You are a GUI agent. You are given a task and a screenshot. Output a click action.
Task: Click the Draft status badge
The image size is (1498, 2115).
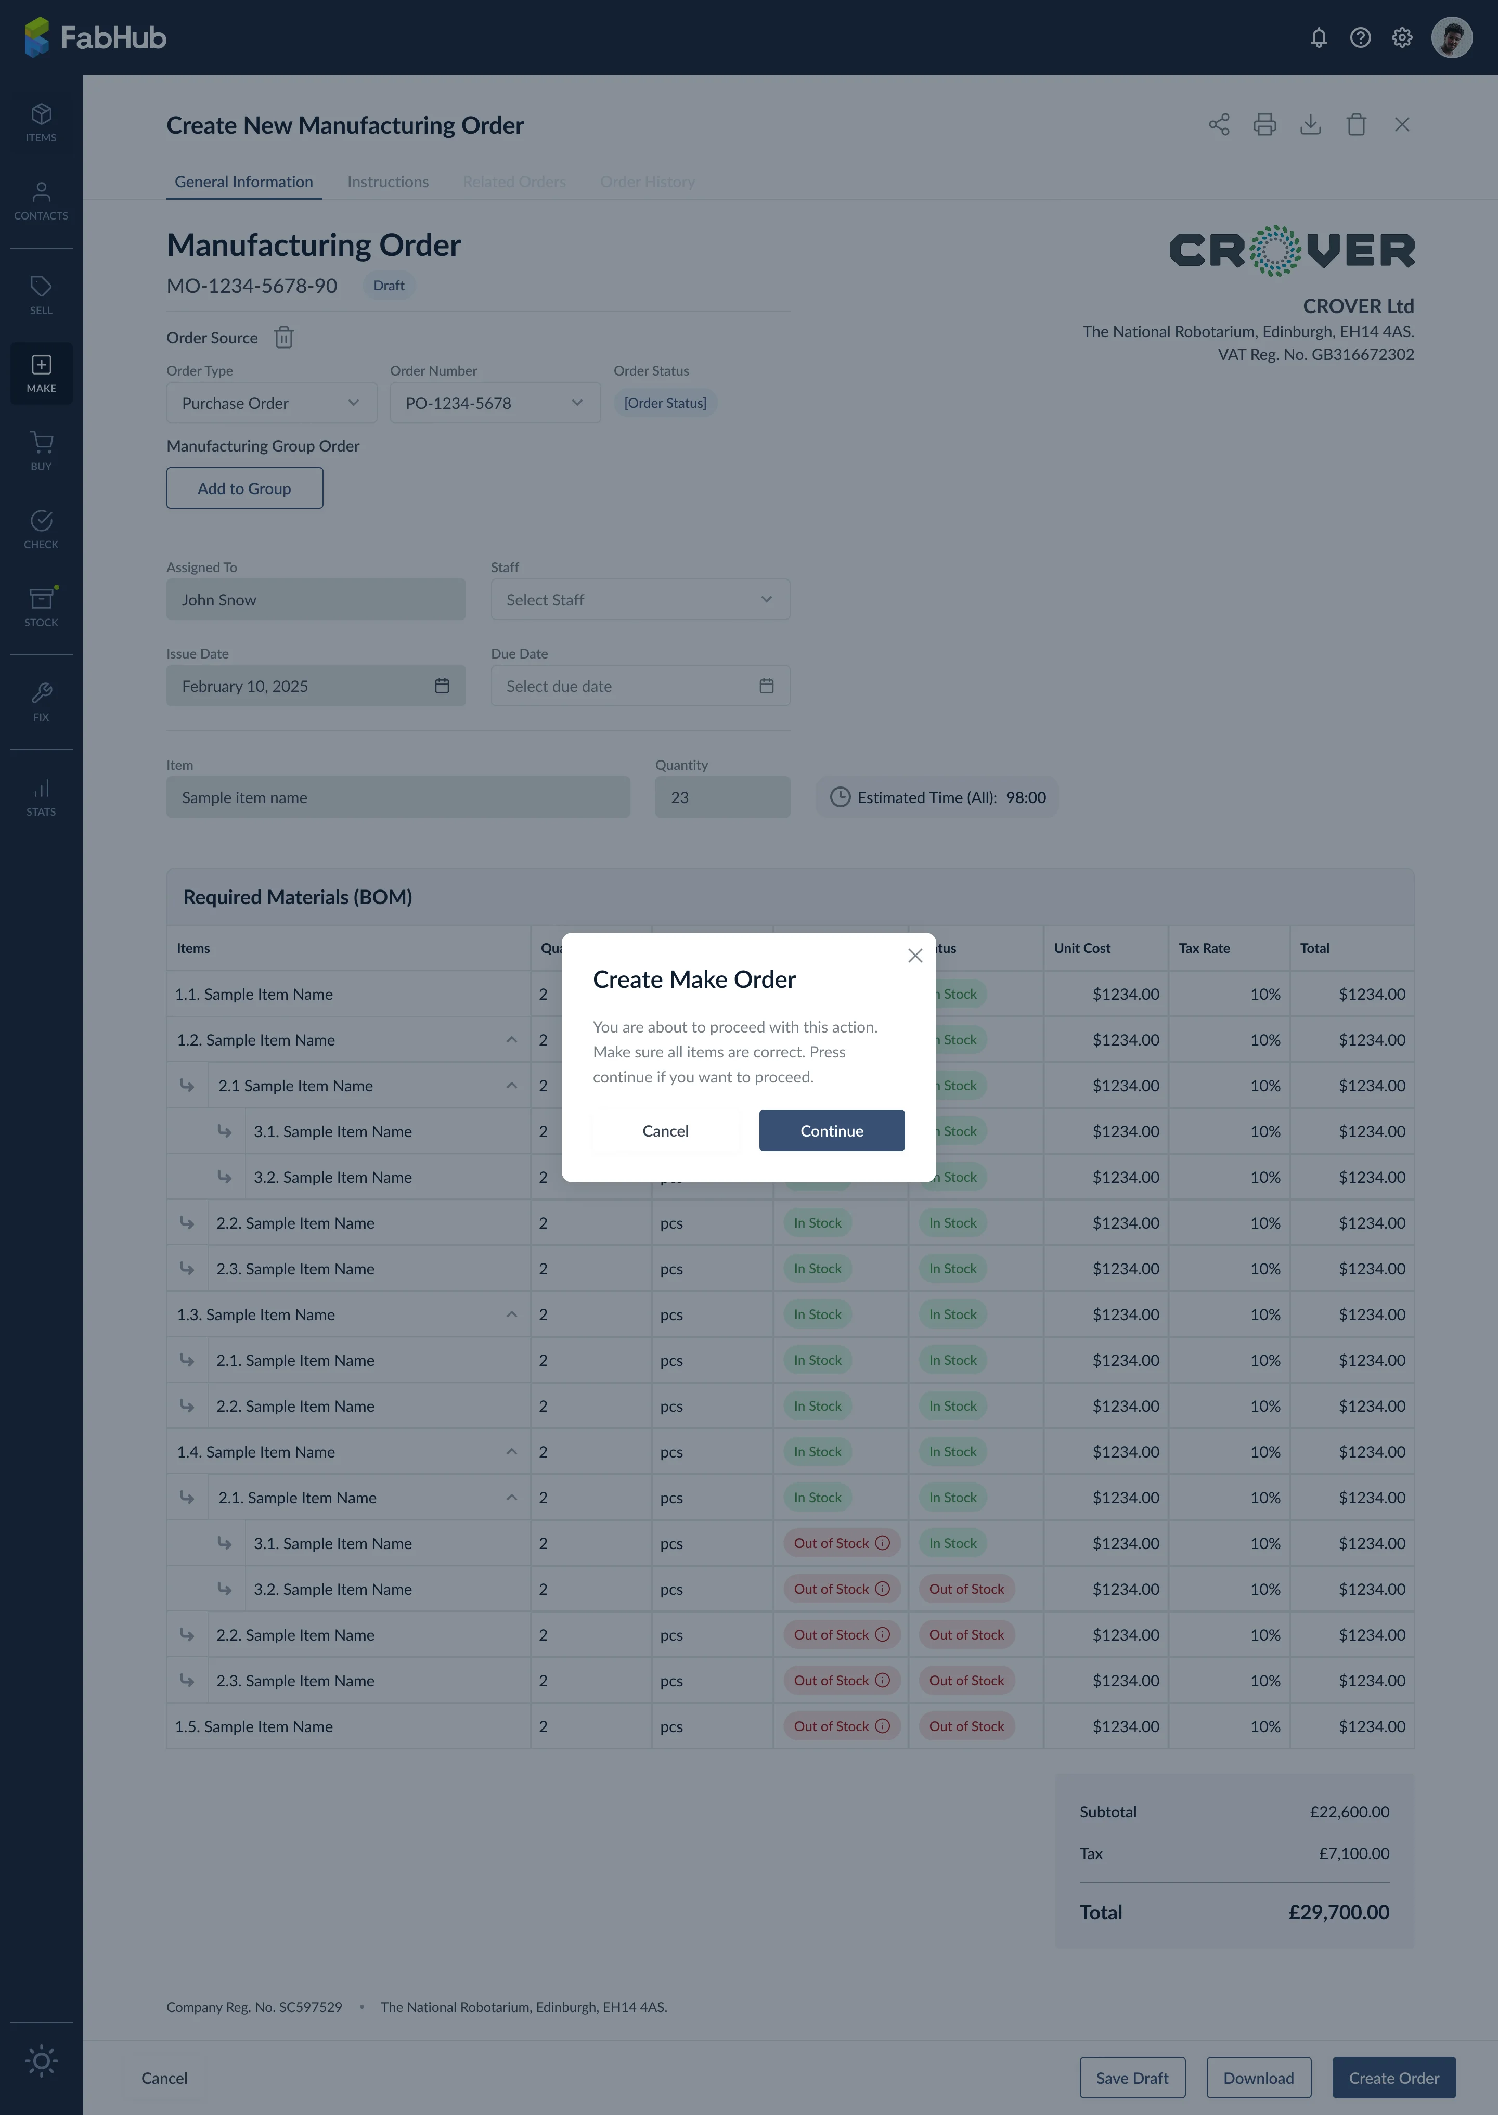389,286
